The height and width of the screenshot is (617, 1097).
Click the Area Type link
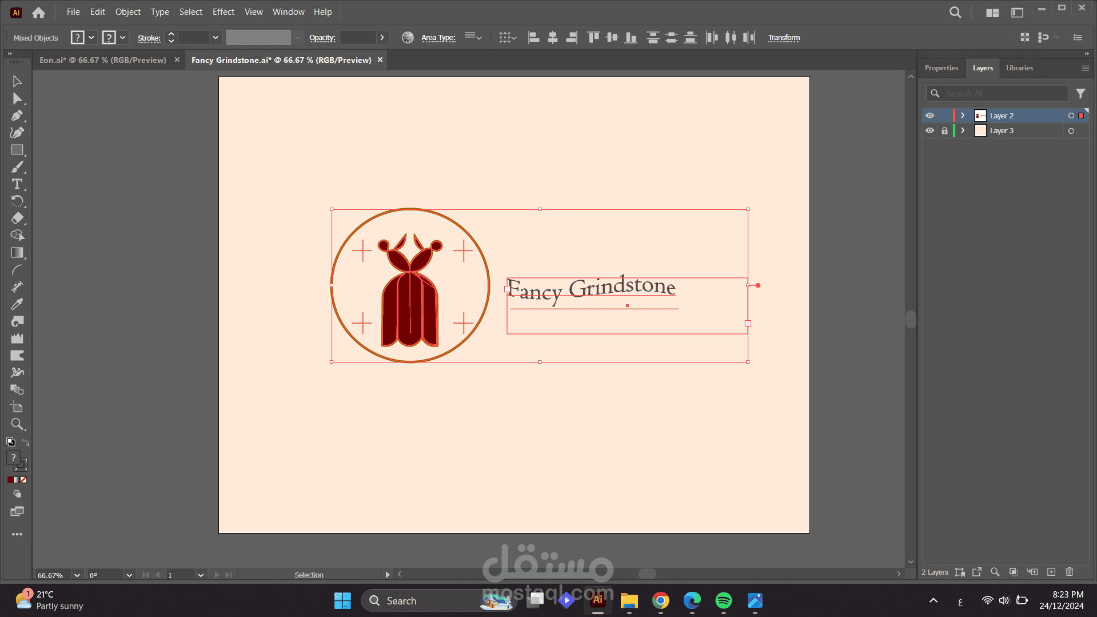(x=438, y=38)
